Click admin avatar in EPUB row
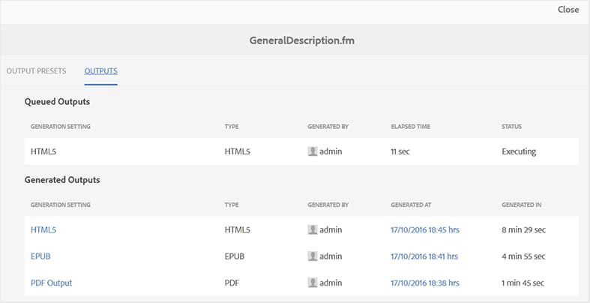This screenshot has height=303, width=590. pos(313,256)
